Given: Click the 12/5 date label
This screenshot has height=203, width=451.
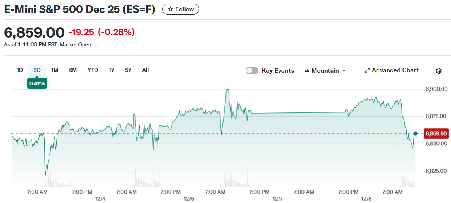Looking at the screenshot, I should click(189, 199).
